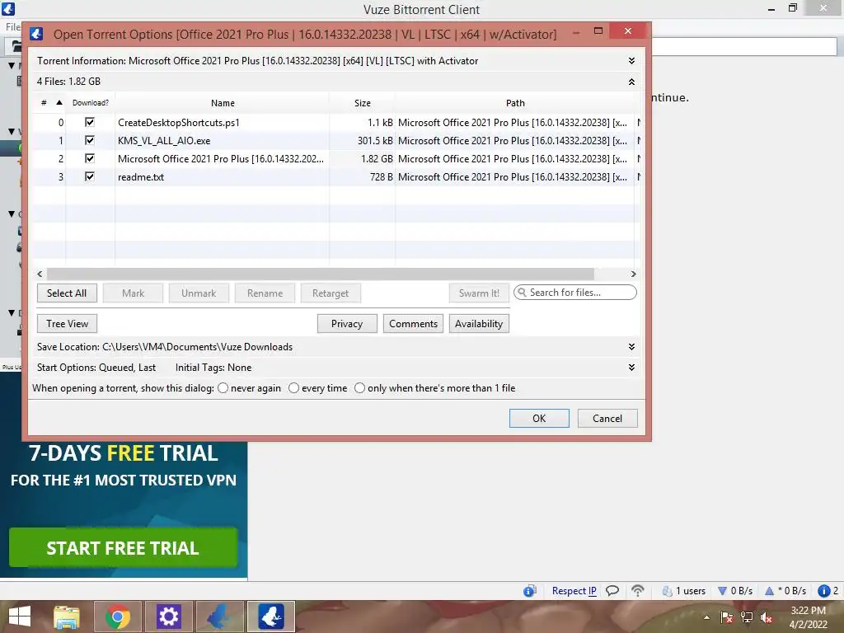Collapse the third sidebar section triangle in Vuze
Viewport: 844px width, 633px height.
pos(12,213)
